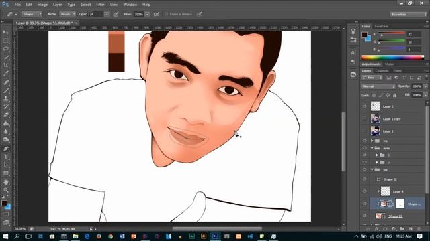430x241 pixels.
Task: Create a new group folder icon
Action: tap(402, 229)
